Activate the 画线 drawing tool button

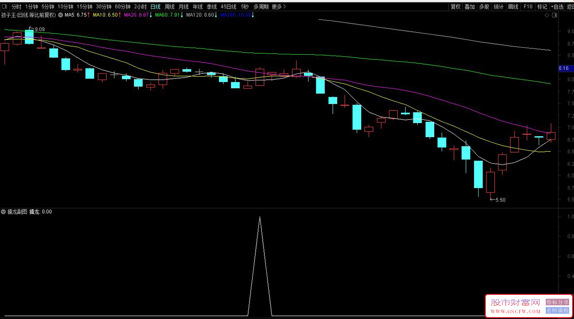(513, 7)
